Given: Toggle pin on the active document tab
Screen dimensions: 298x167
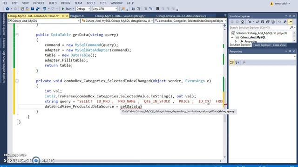Looking at the screenshot, I should pos(63,16).
